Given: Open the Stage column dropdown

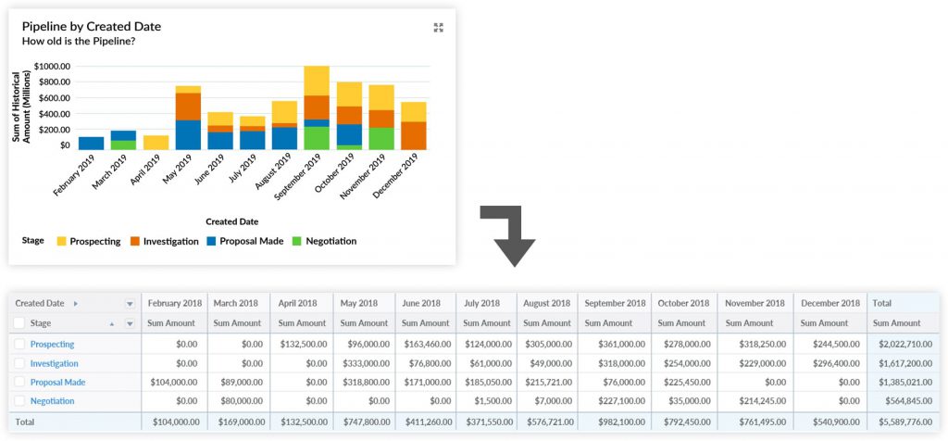Looking at the screenshot, I should pos(130,323).
